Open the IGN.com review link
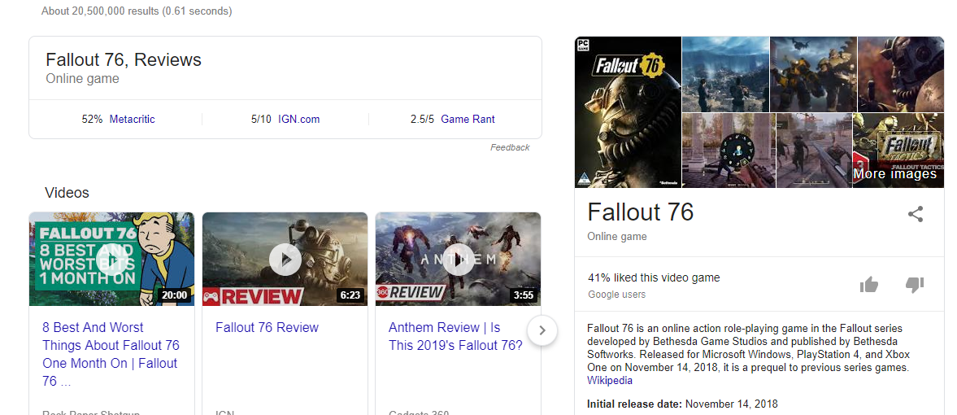Screen dimensions: 957x415 coord(299,119)
